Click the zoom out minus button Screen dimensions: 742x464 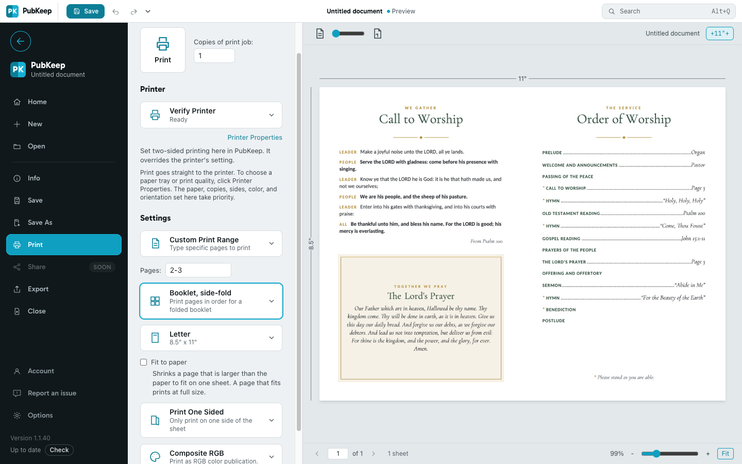pyautogui.click(x=632, y=454)
